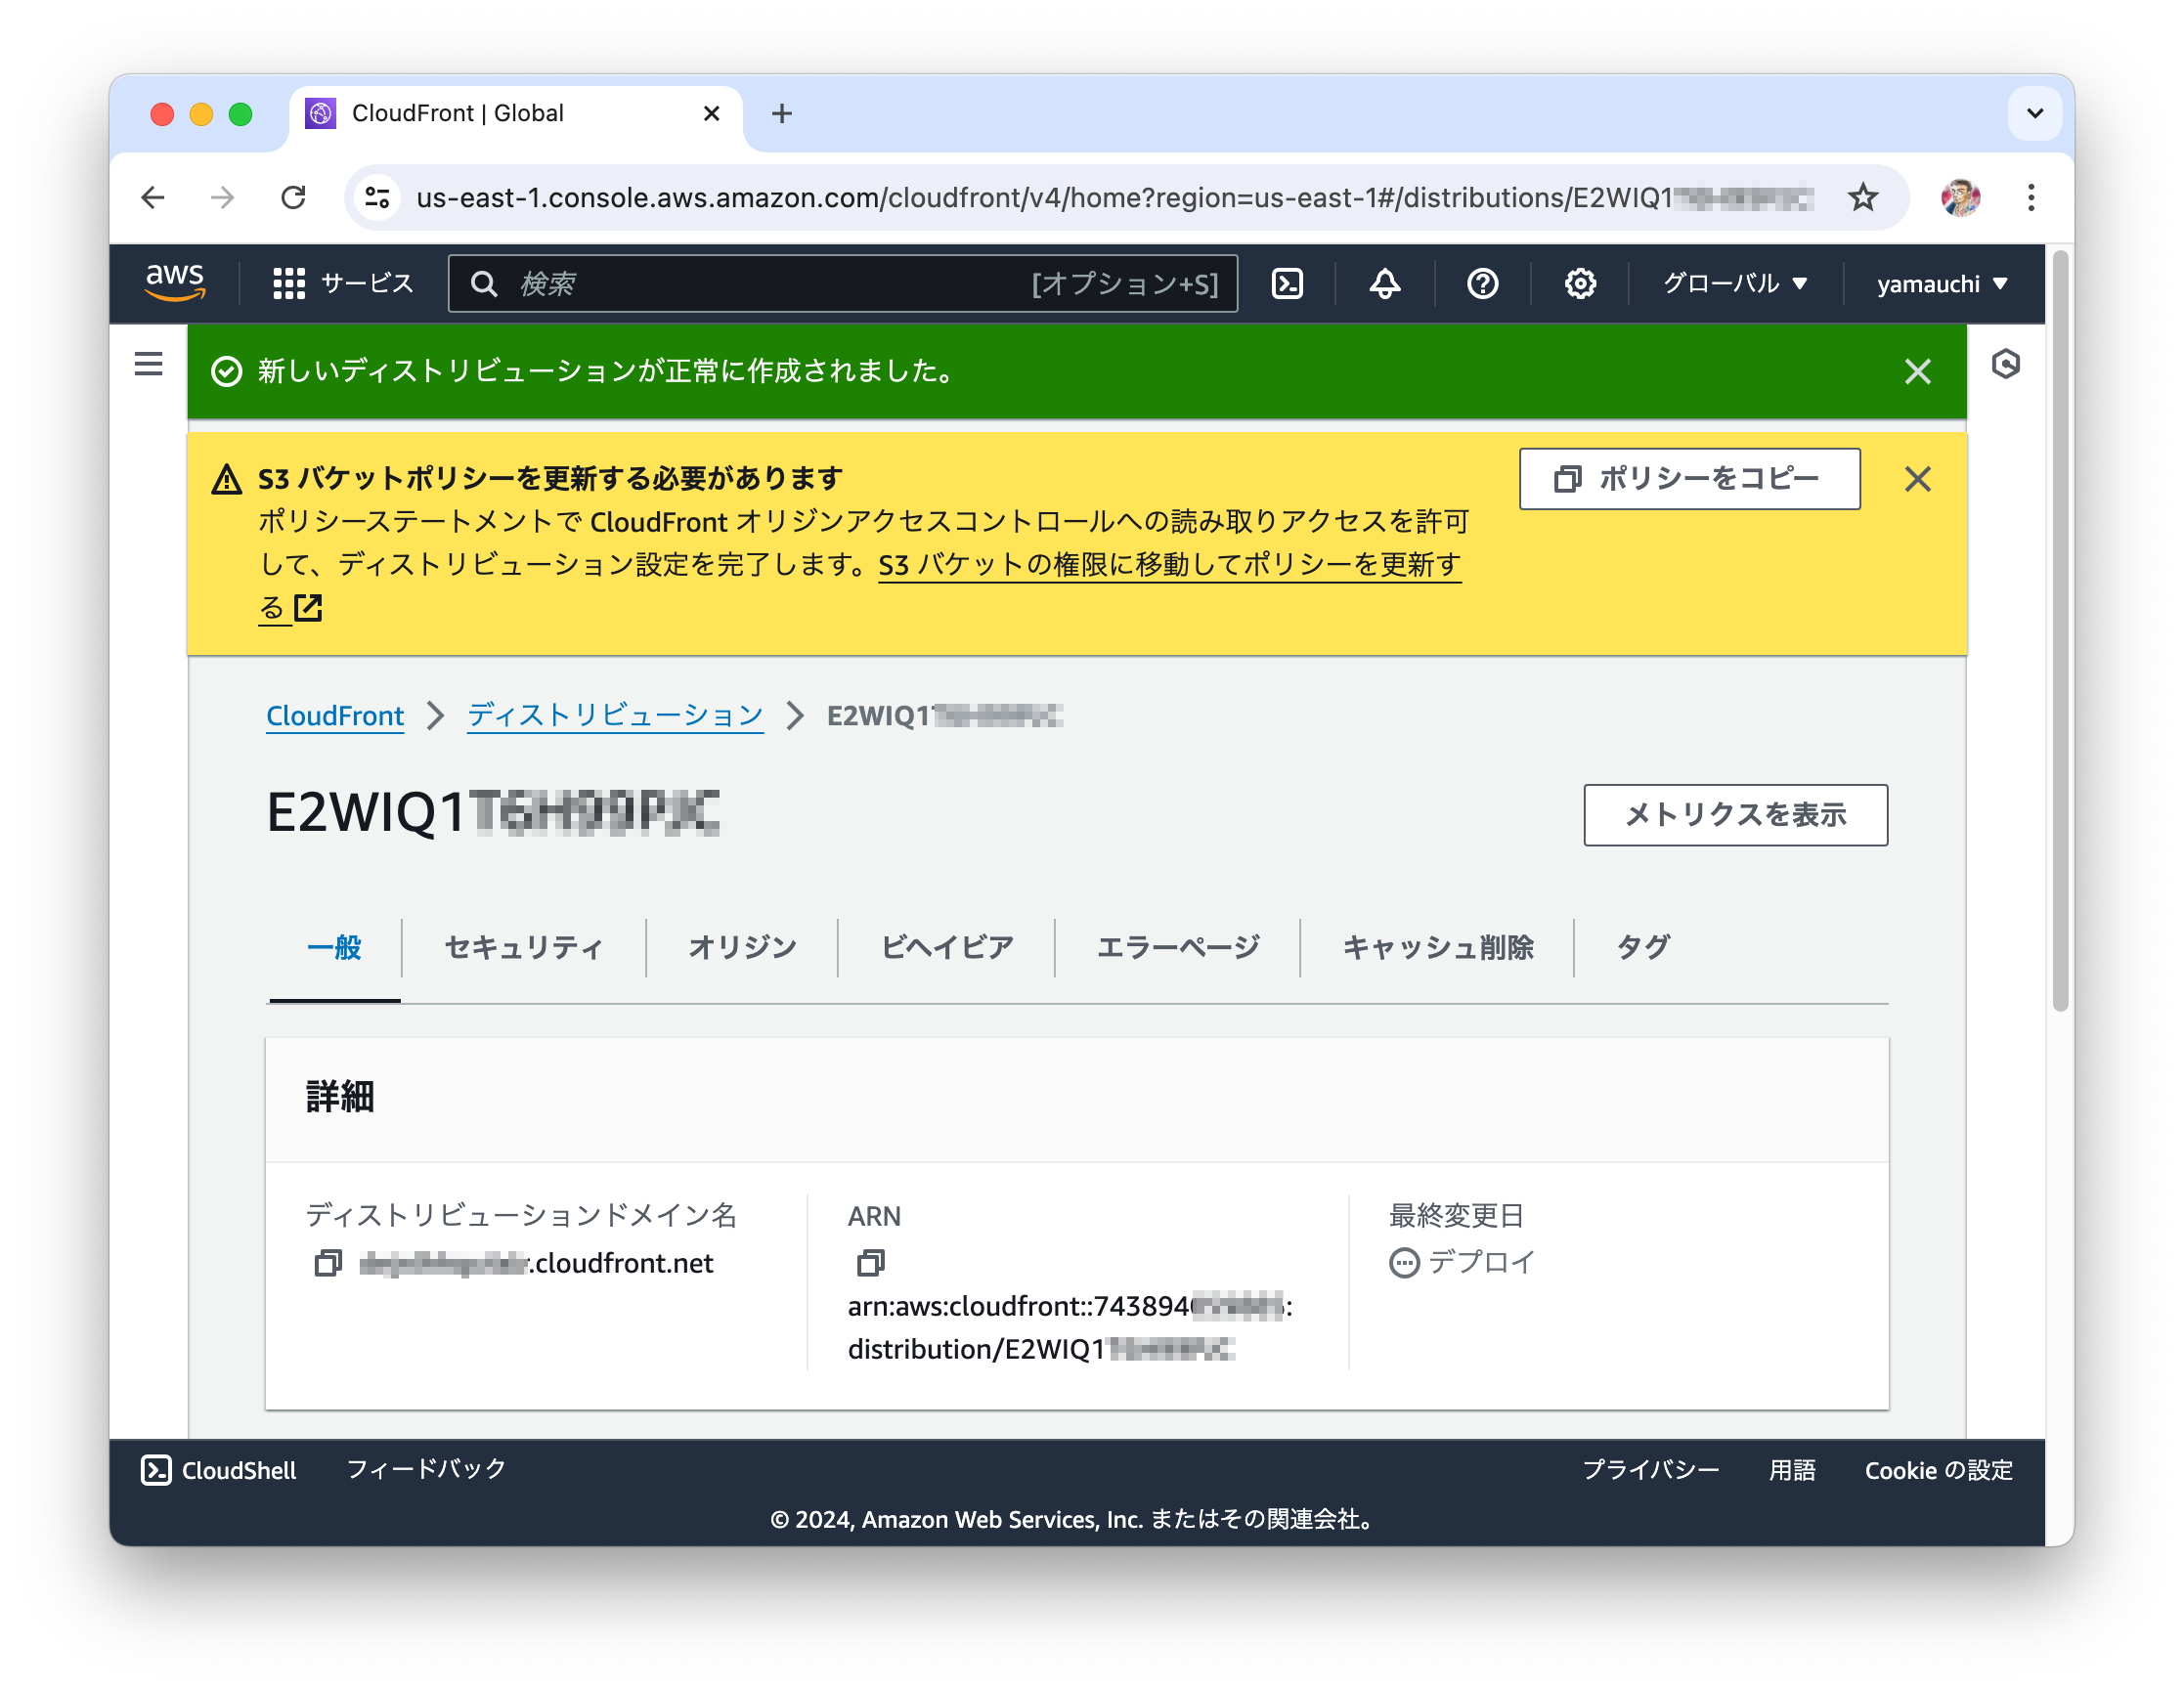Open Cookie の設定 in footer
Screen dimensions: 2184x1691
click(1938, 1470)
